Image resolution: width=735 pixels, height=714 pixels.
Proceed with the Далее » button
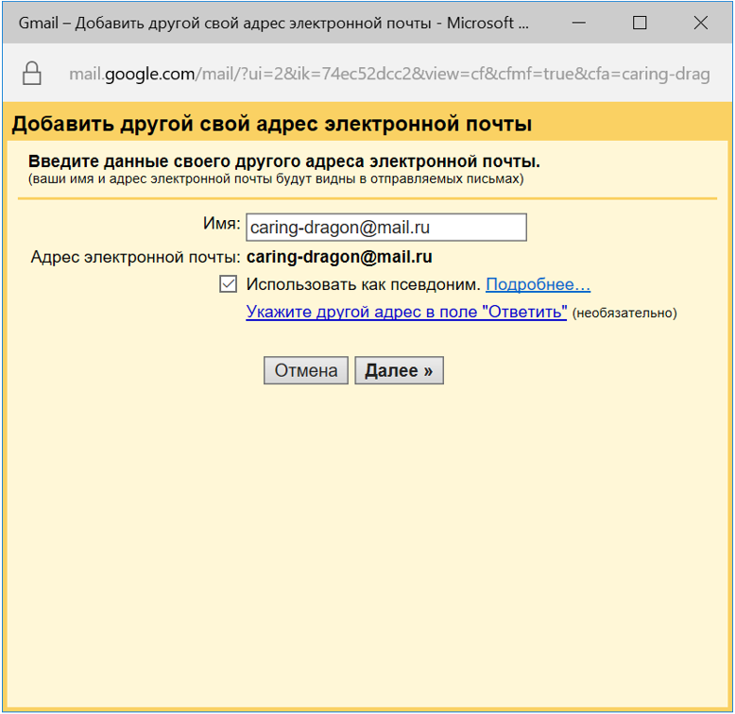click(399, 370)
